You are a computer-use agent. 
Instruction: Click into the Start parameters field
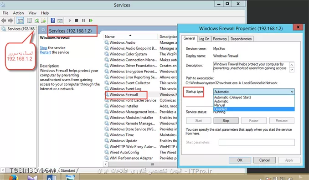257,142
